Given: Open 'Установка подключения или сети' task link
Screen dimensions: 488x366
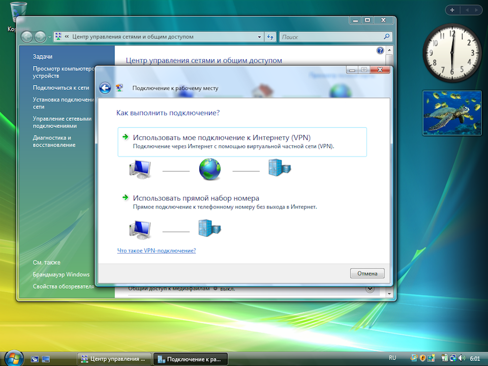Looking at the screenshot, I should click(x=64, y=103).
